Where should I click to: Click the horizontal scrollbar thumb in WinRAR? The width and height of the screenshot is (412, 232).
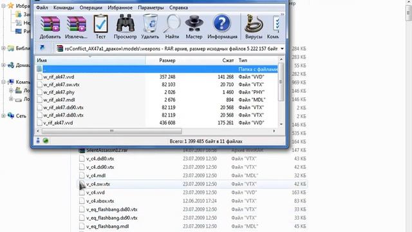pos(111,131)
